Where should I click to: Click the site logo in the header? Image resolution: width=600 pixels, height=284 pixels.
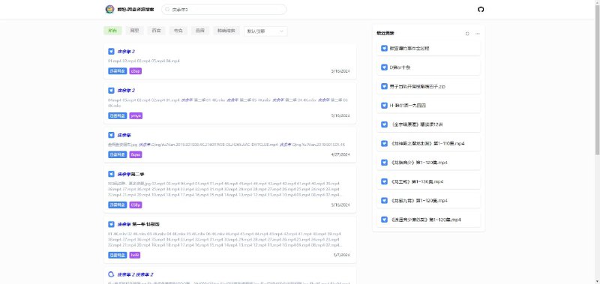pyautogui.click(x=109, y=9)
